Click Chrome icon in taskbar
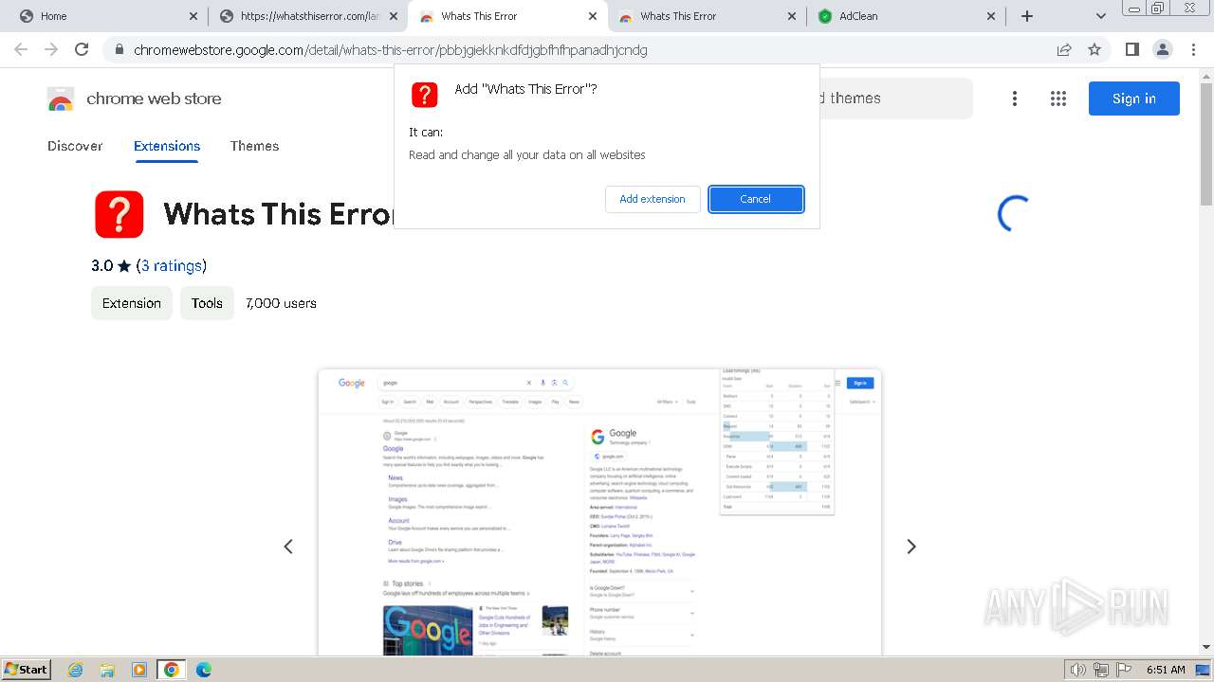1214x682 pixels. [172, 670]
